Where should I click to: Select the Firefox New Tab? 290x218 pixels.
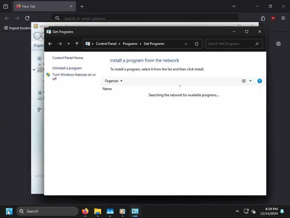click(x=44, y=6)
